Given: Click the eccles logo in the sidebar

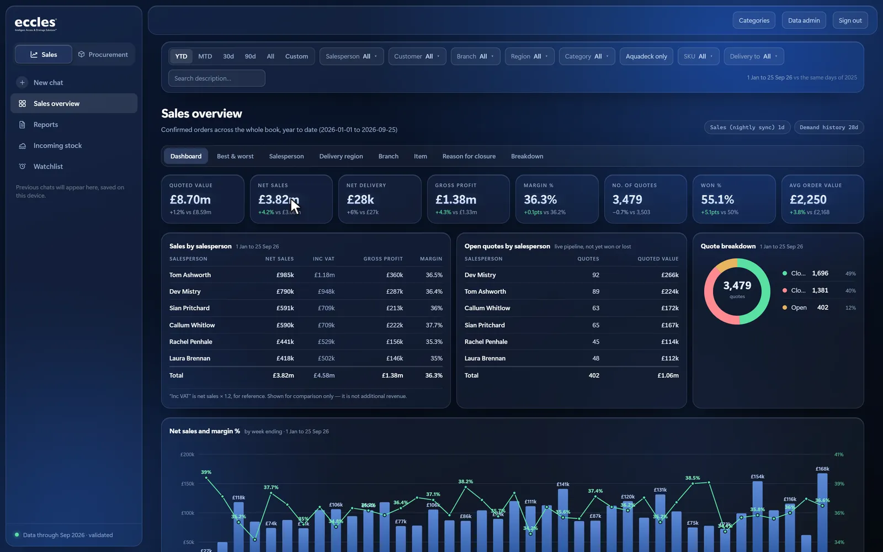Looking at the screenshot, I should click(x=35, y=24).
